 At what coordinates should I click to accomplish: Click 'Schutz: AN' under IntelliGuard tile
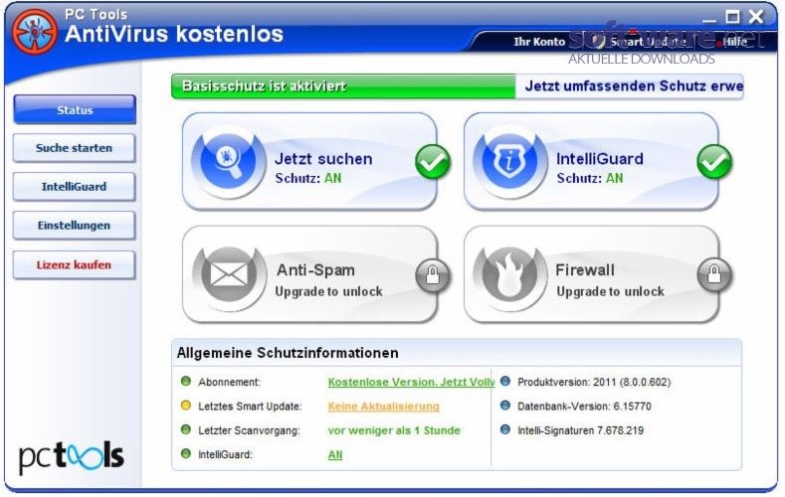590,179
